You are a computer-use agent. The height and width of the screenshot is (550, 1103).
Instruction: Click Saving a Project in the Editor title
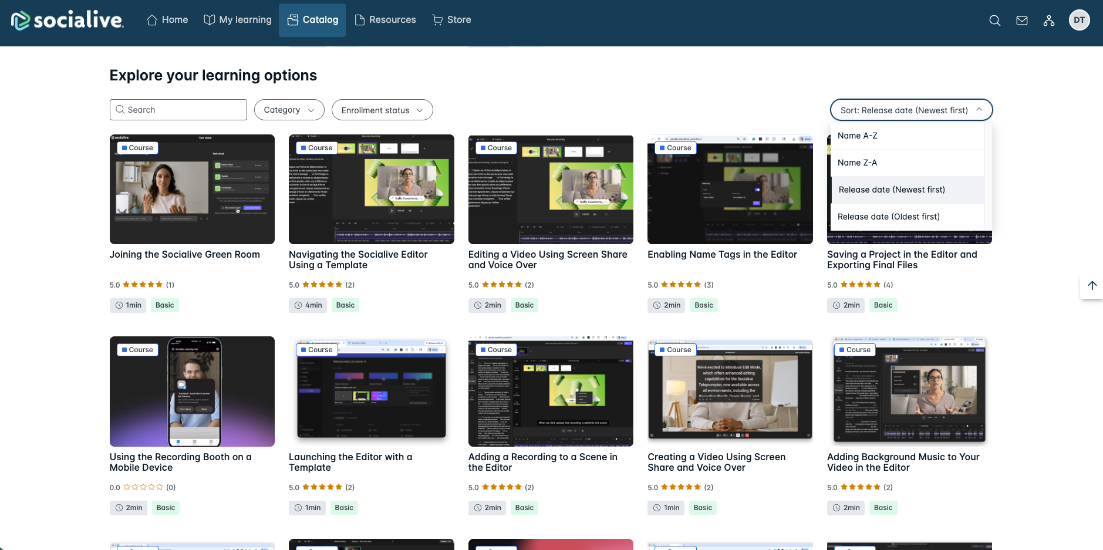tap(902, 260)
